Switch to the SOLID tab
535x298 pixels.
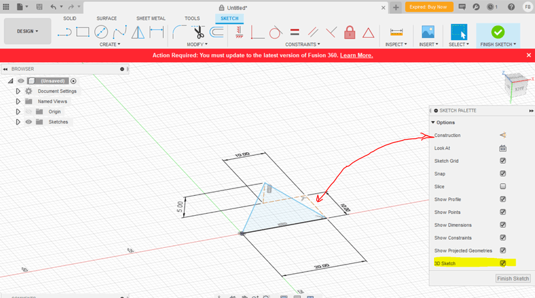[70, 19]
